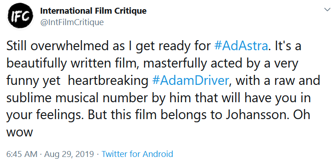Expand the tweet options chevron
Viewport: 335px width, 167px height.
point(327,10)
